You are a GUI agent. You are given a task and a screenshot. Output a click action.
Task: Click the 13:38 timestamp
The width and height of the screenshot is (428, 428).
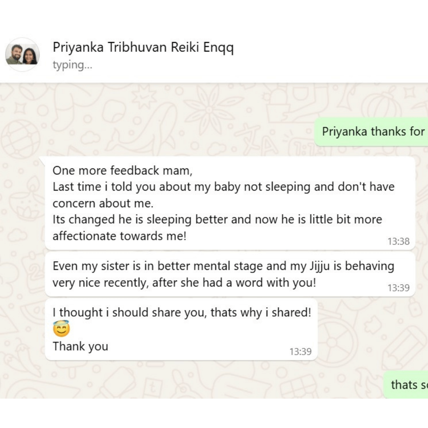tap(398, 241)
